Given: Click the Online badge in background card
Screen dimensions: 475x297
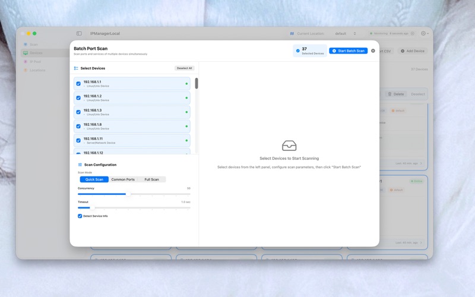Looking at the screenshot, I should [417, 181].
